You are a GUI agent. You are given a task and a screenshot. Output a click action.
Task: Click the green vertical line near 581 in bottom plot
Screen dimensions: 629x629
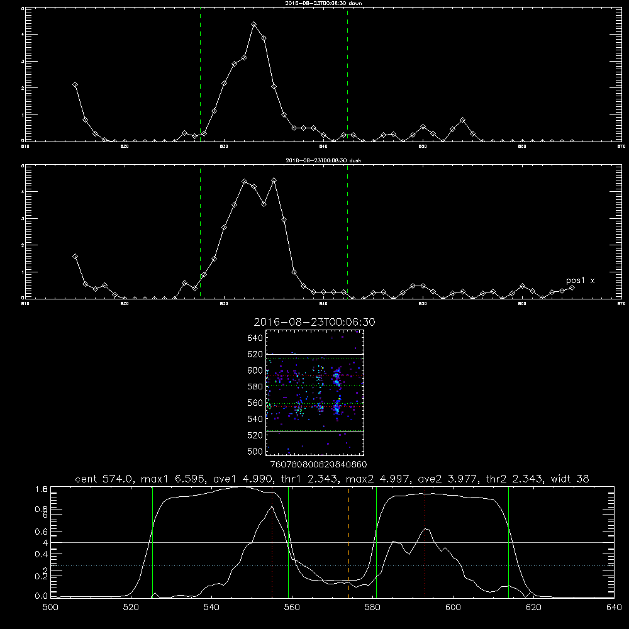point(376,542)
